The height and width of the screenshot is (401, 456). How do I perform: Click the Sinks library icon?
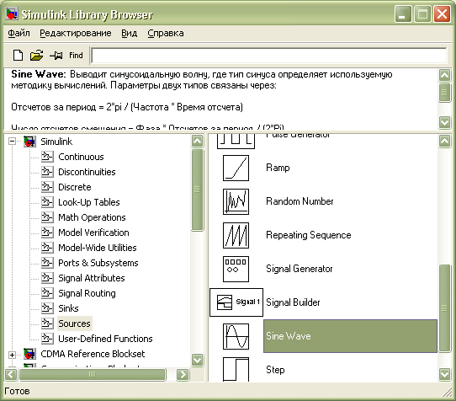[47, 308]
